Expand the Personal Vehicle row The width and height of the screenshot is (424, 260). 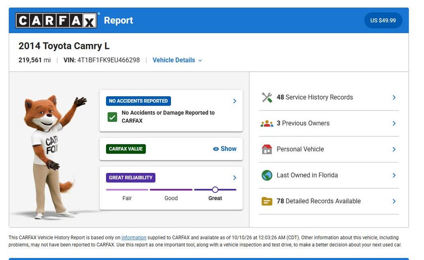pos(329,149)
